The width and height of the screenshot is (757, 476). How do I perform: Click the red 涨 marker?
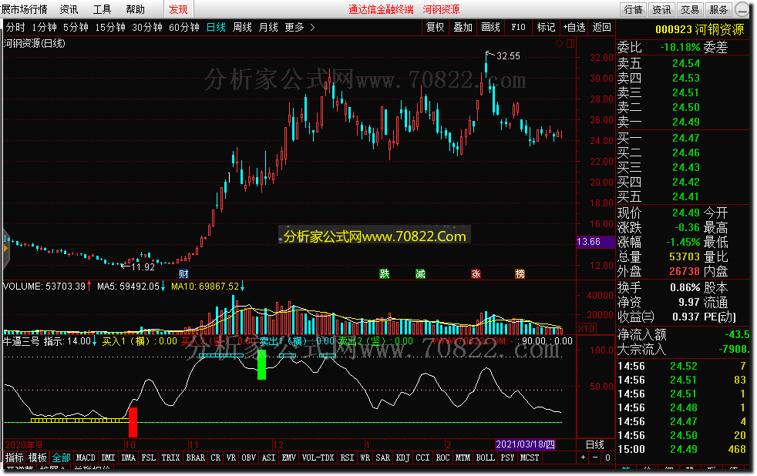pos(476,274)
